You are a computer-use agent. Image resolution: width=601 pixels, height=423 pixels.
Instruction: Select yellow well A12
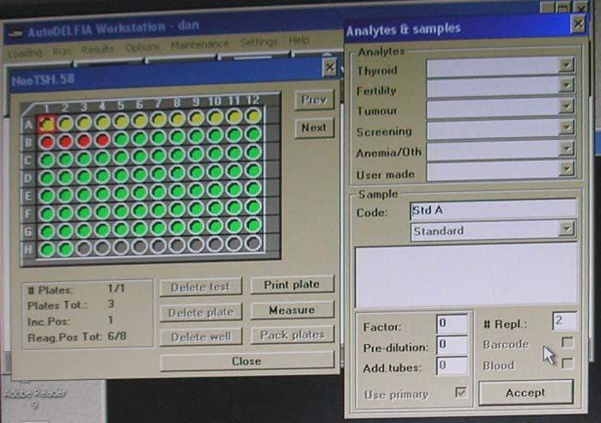tap(253, 116)
